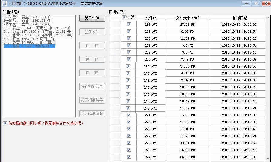This screenshot has width=271, height=162.
Task: Click the size cell 51.06 MB
Action: pos(188,66)
